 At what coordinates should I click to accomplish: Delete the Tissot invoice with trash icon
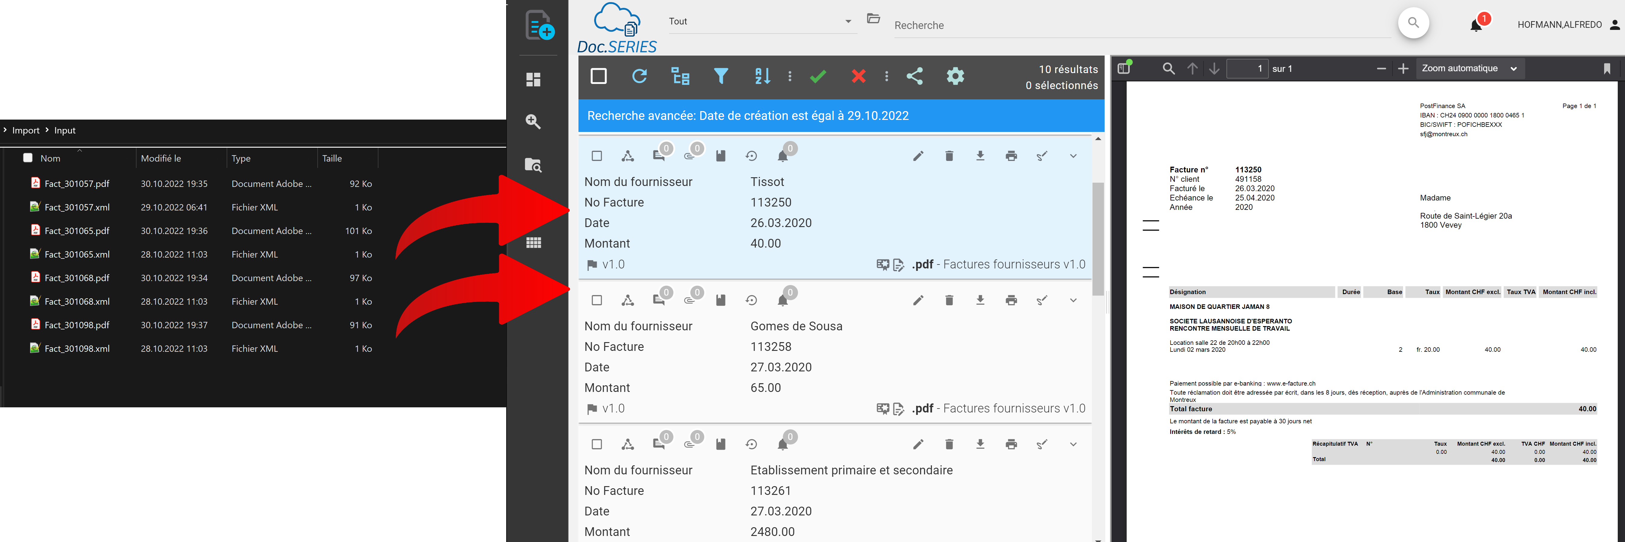point(949,156)
